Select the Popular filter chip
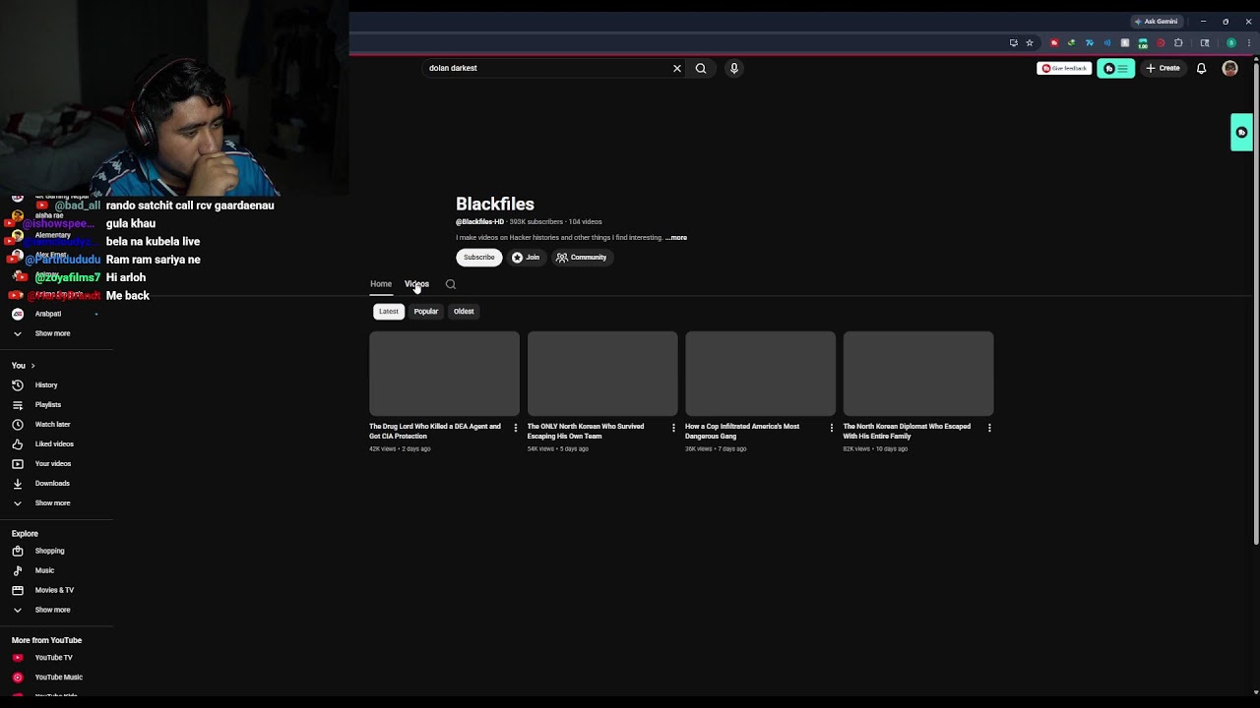The image size is (1260, 708). [x=426, y=312]
